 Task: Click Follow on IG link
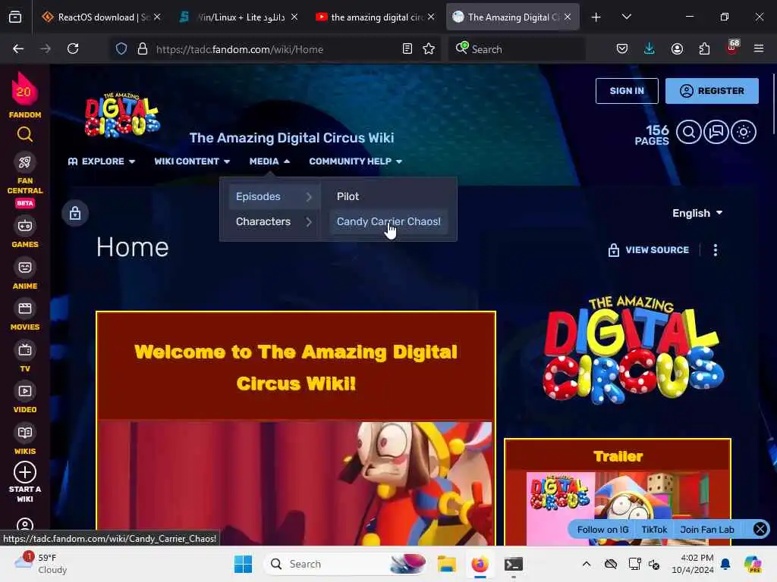pyautogui.click(x=602, y=530)
